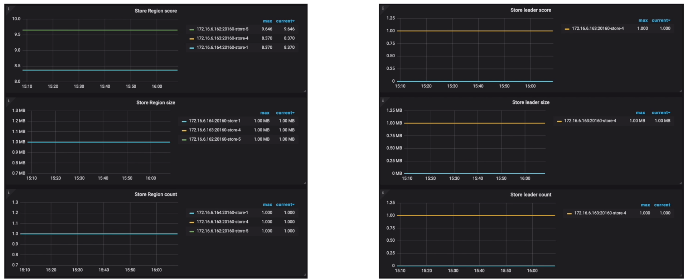The height and width of the screenshot is (279, 687).
Task: Sort Store leader score legend by current
Action: pos(661,20)
